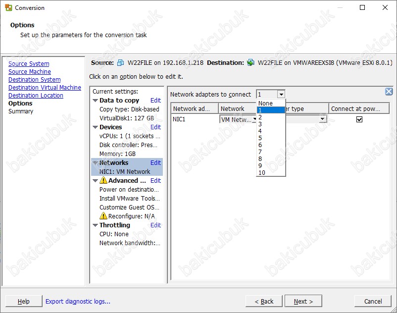The width and height of the screenshot is (397, 313).
Task: Go to the Source System step
Action: point(29,64)
